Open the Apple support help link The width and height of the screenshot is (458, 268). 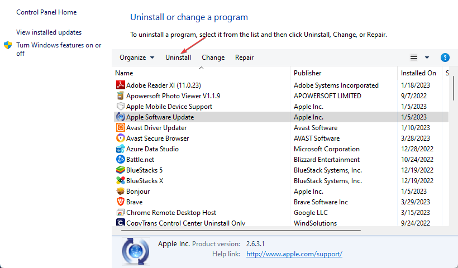coord(294,254)
